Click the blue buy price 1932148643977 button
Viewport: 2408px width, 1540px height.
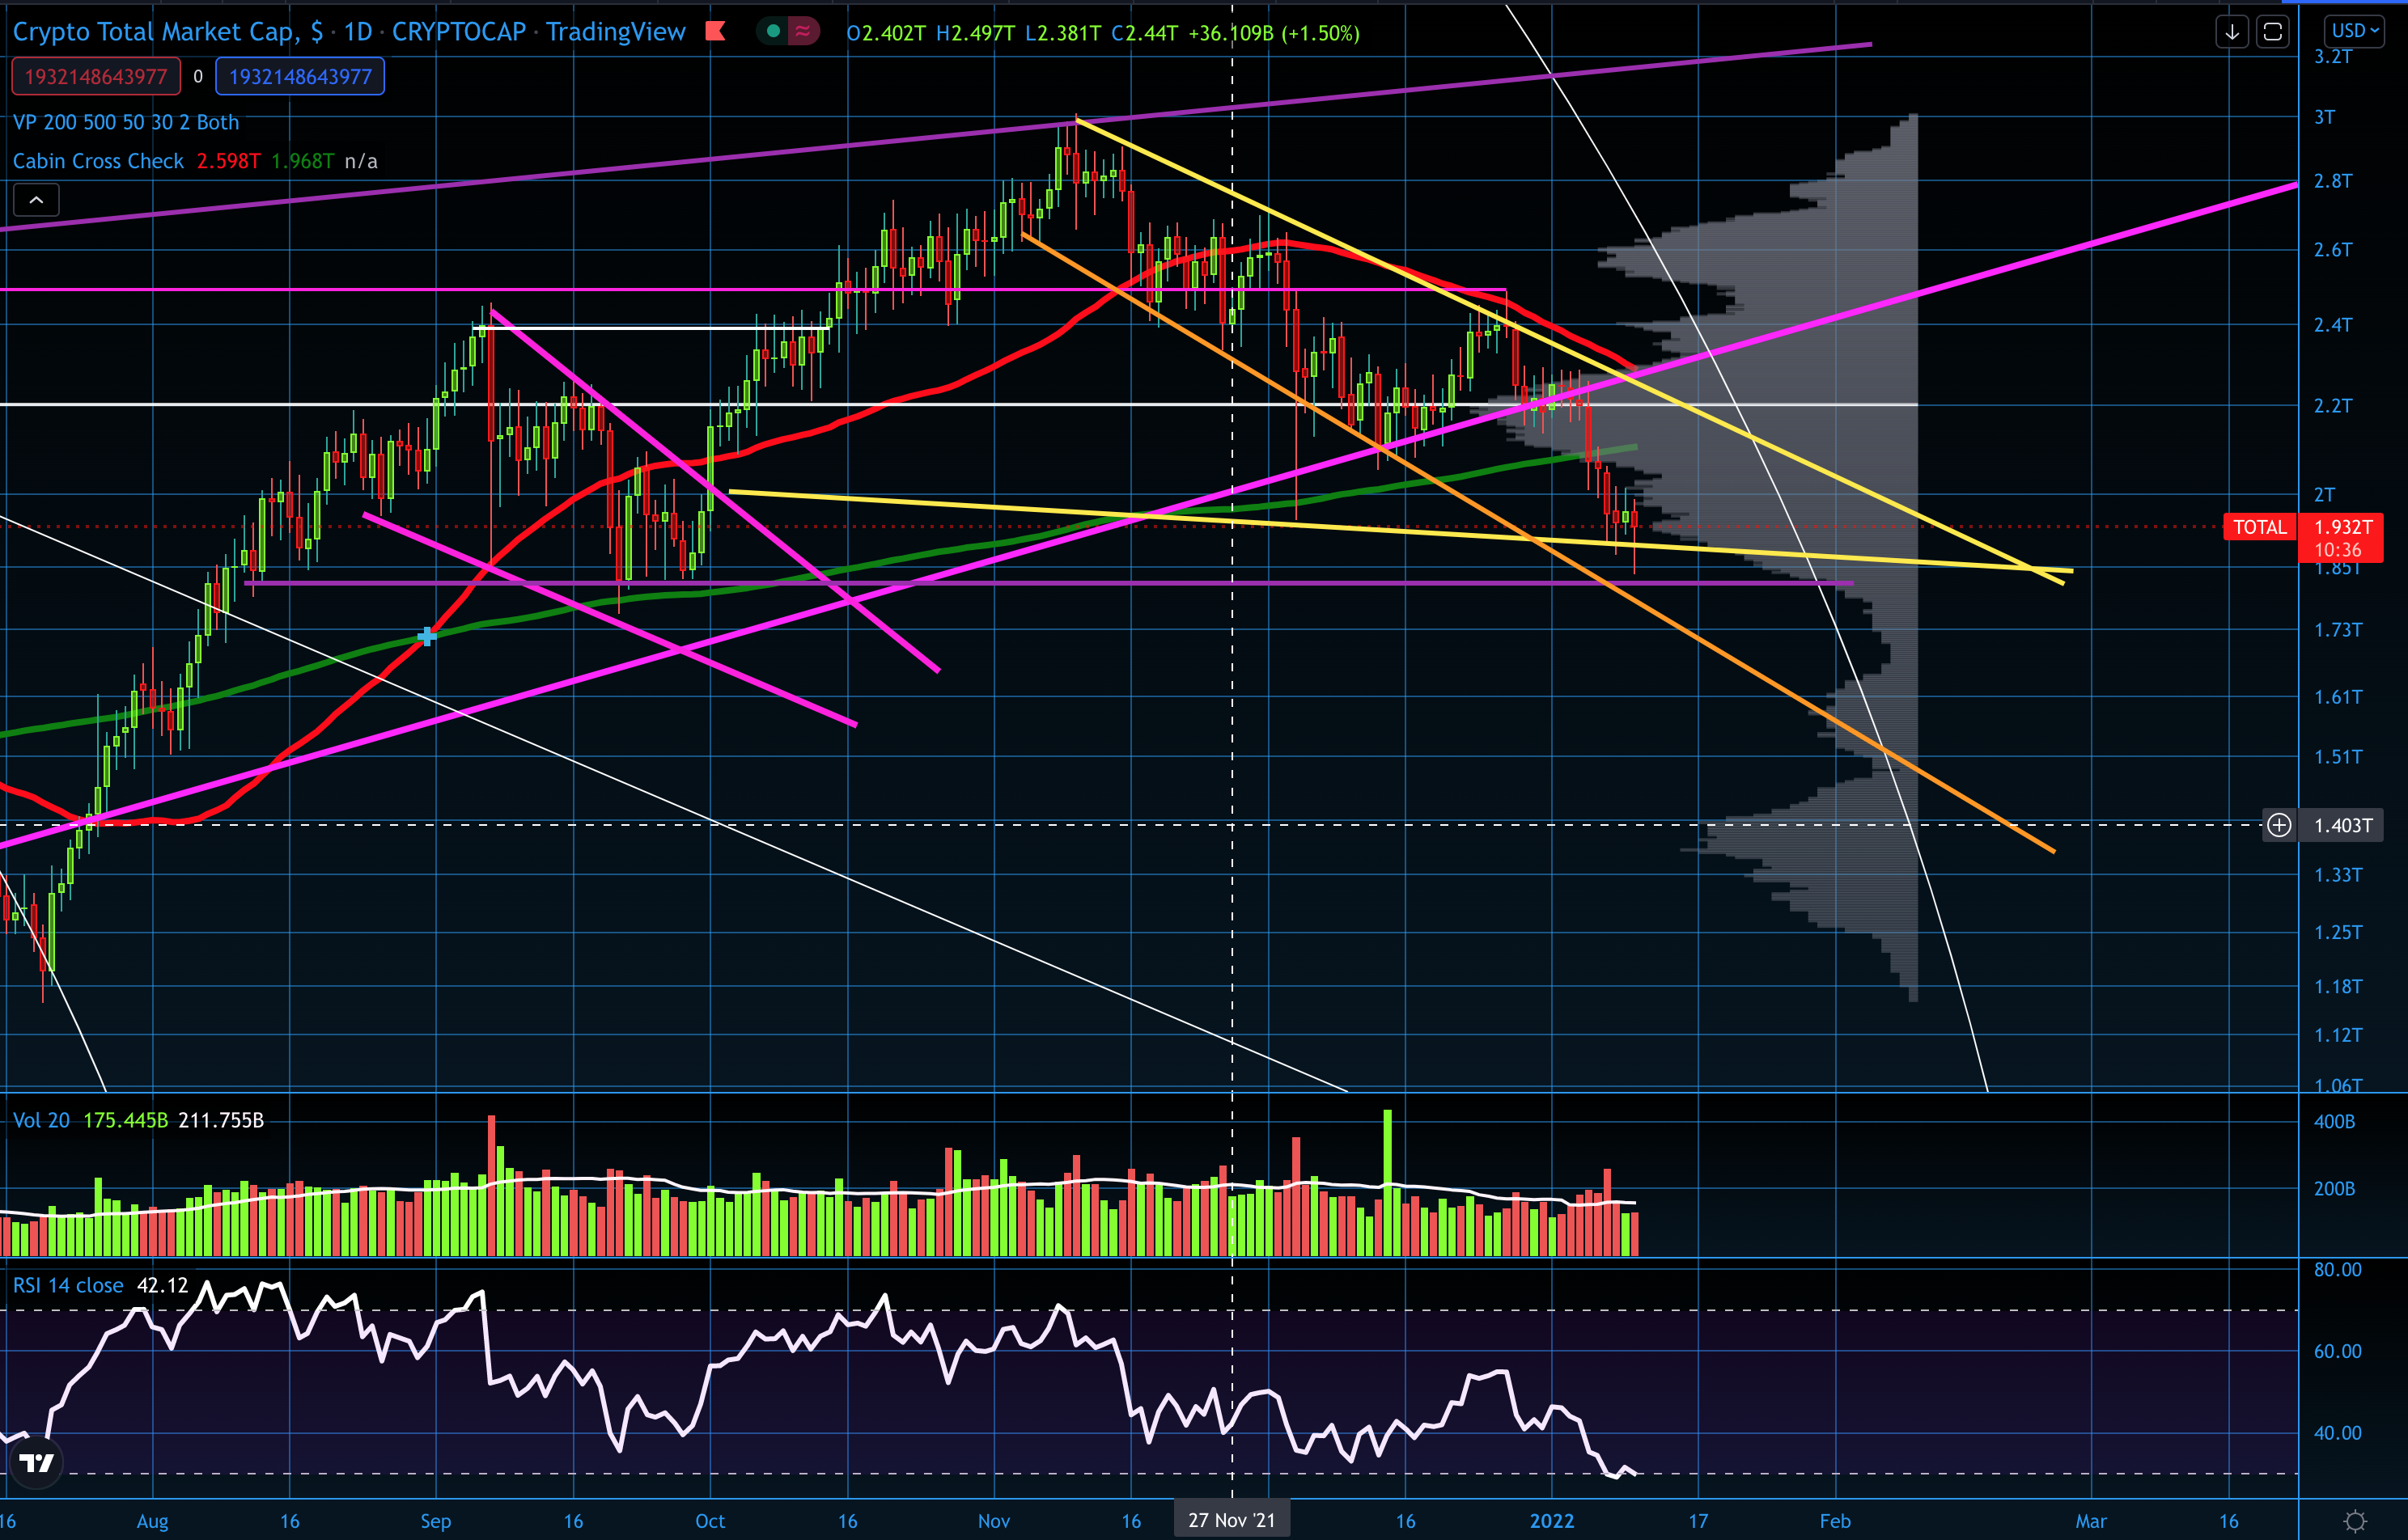tap(300, 77)
